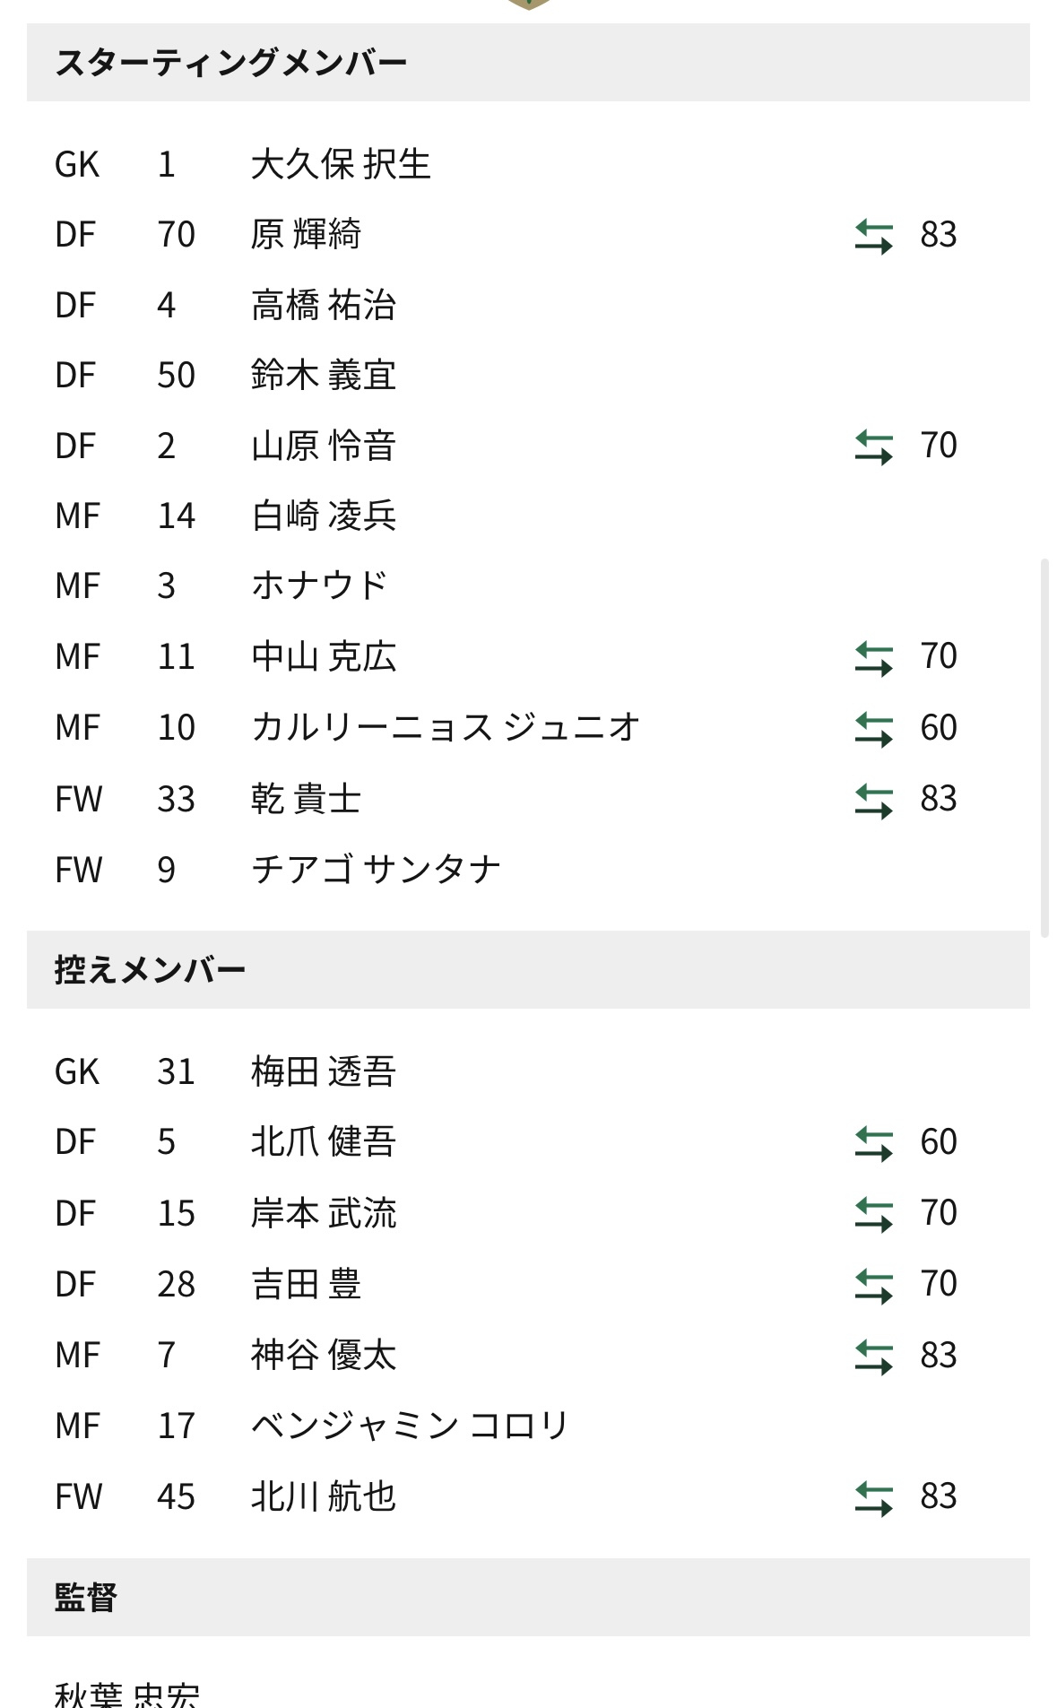Click substitution icon next to 北爪 健吾

tap(873, 1143)
